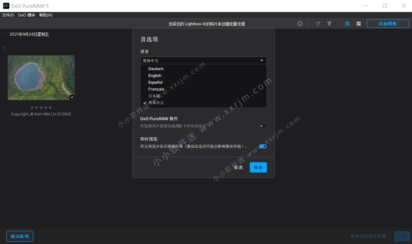
Task: Choose Français in the language dropdown
Action: click(x=156, y=89)
